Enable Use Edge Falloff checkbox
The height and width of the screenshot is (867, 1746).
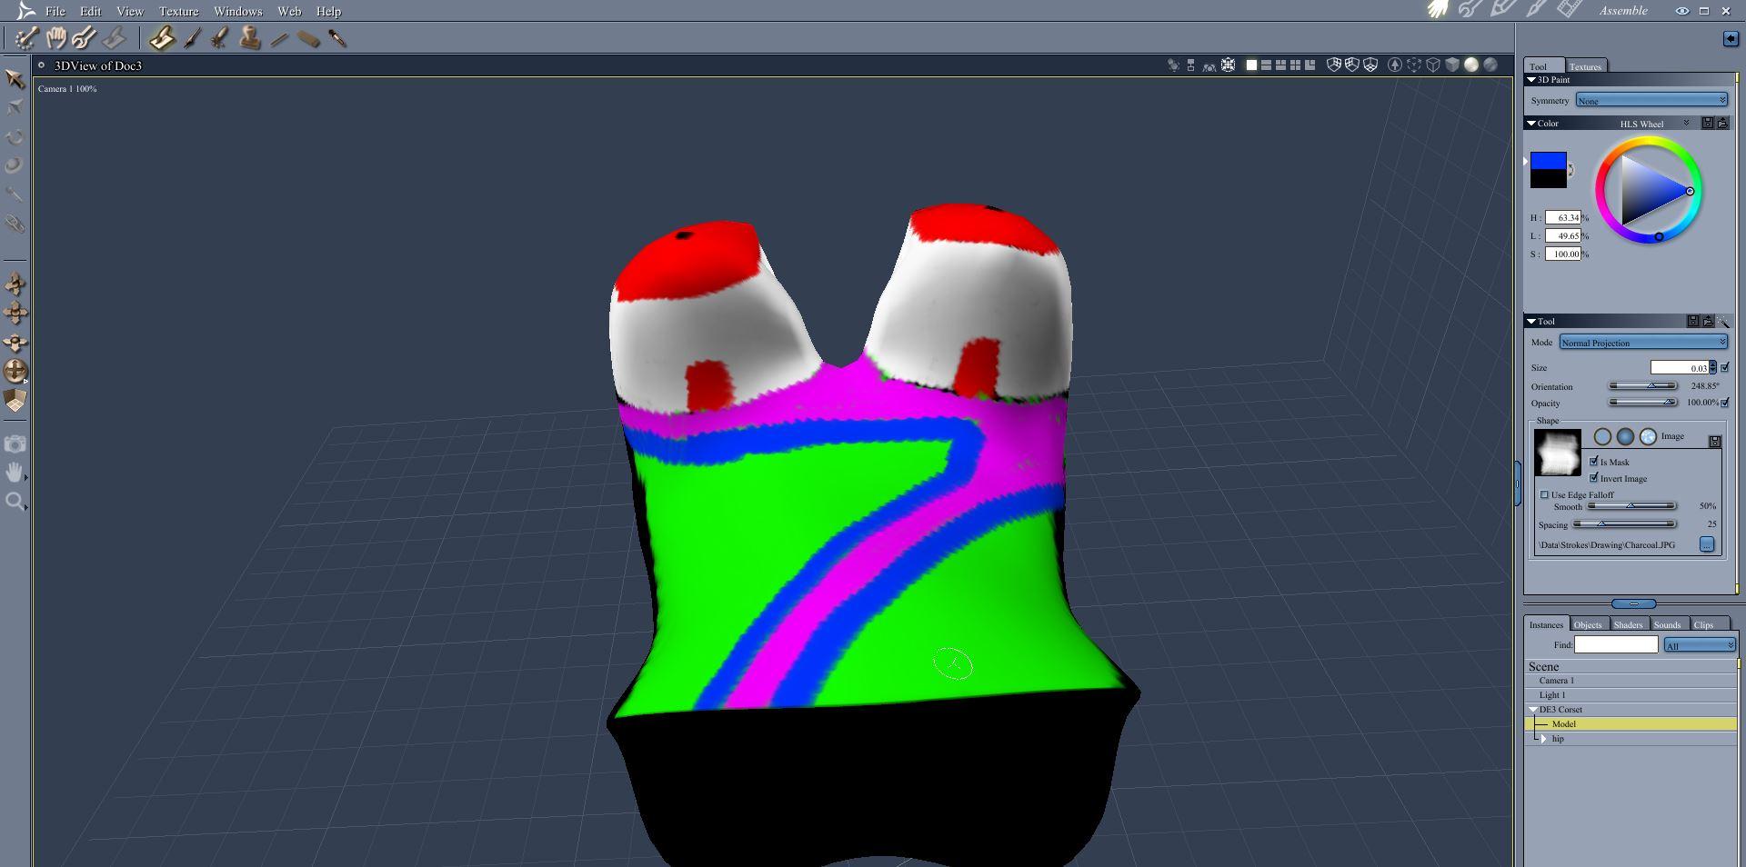click(1544, 494)
